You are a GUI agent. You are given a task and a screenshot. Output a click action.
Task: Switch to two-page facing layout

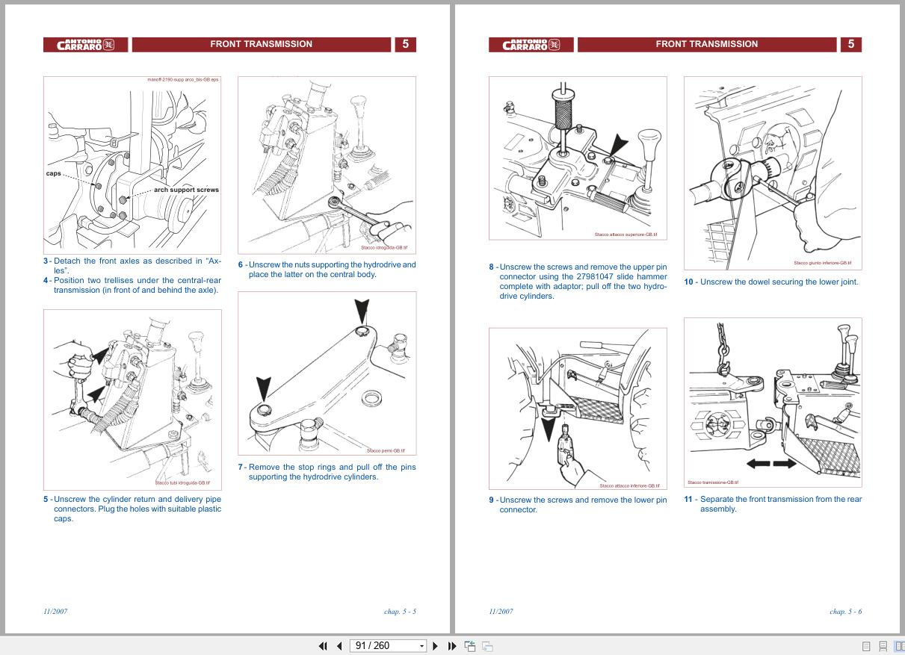pos(899,646)
